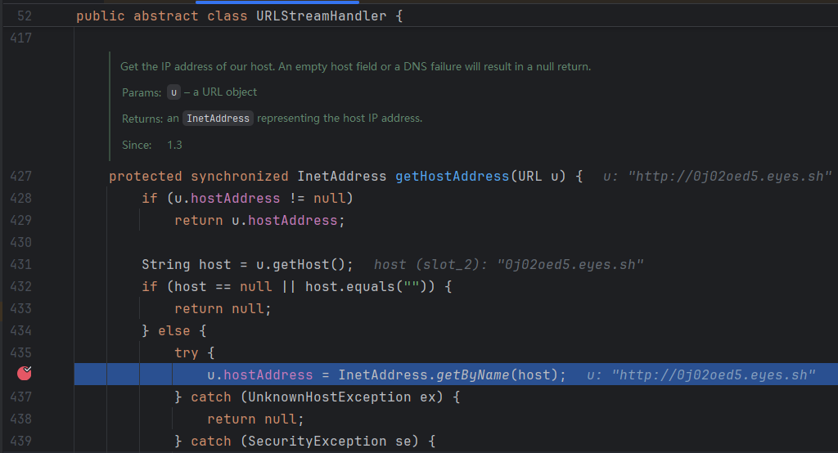Click the sticky header 'URLStreamHandler' class line
The image size is (838, 453).
pos(240,16)
